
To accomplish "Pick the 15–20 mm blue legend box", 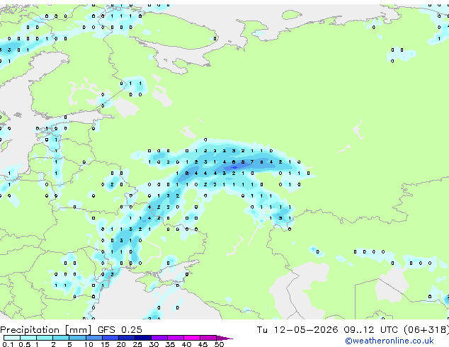I will [x=110, y=338].
